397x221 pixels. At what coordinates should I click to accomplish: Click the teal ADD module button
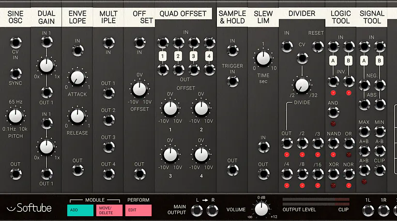[x=80, y=210]
